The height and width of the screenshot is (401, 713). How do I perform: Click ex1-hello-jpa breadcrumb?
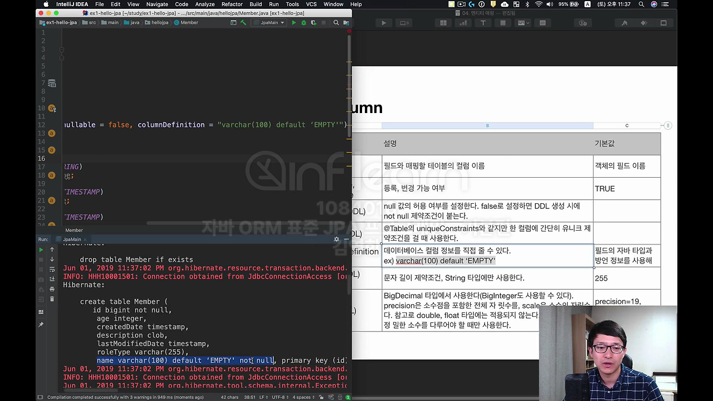pyautogui.click(x=58, y=23)
